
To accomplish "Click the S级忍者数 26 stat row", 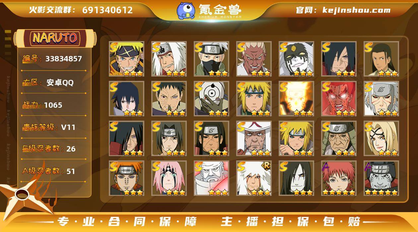I will point(53,149).
